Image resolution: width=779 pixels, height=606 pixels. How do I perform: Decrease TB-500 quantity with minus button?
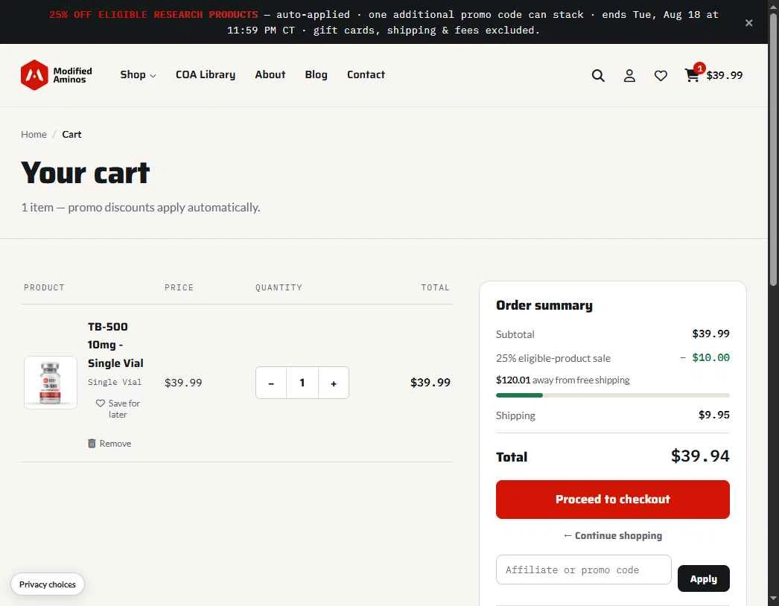coord(271,383)
